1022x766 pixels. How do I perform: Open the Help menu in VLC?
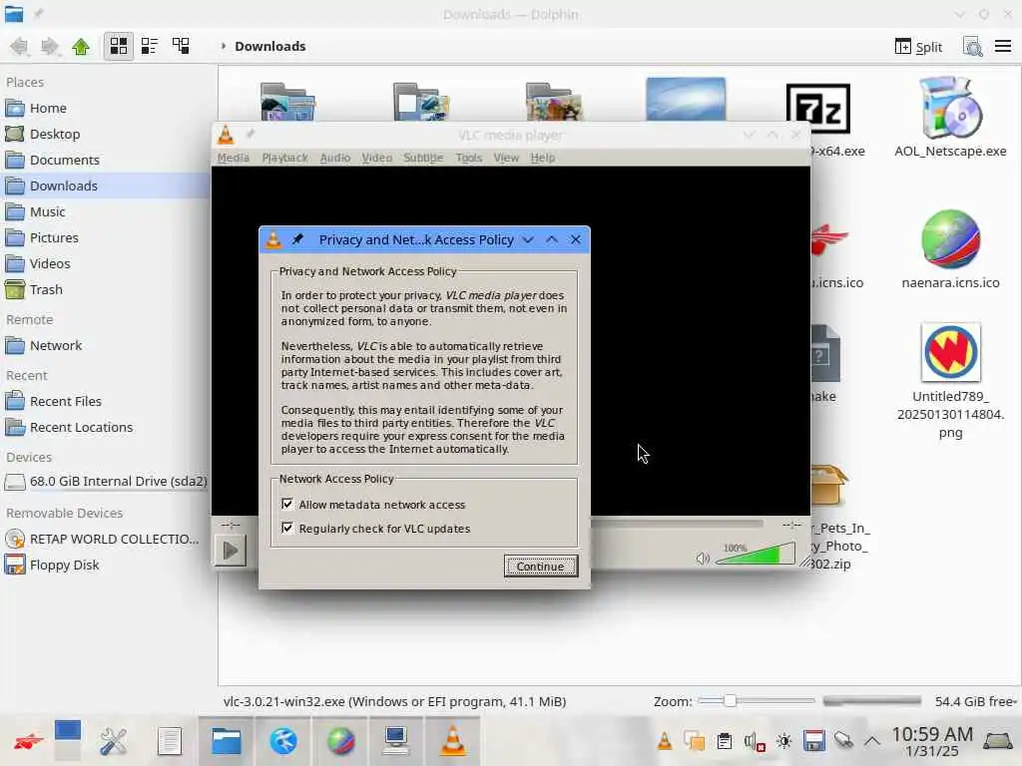pyautogui.click(x=542, y=158)
